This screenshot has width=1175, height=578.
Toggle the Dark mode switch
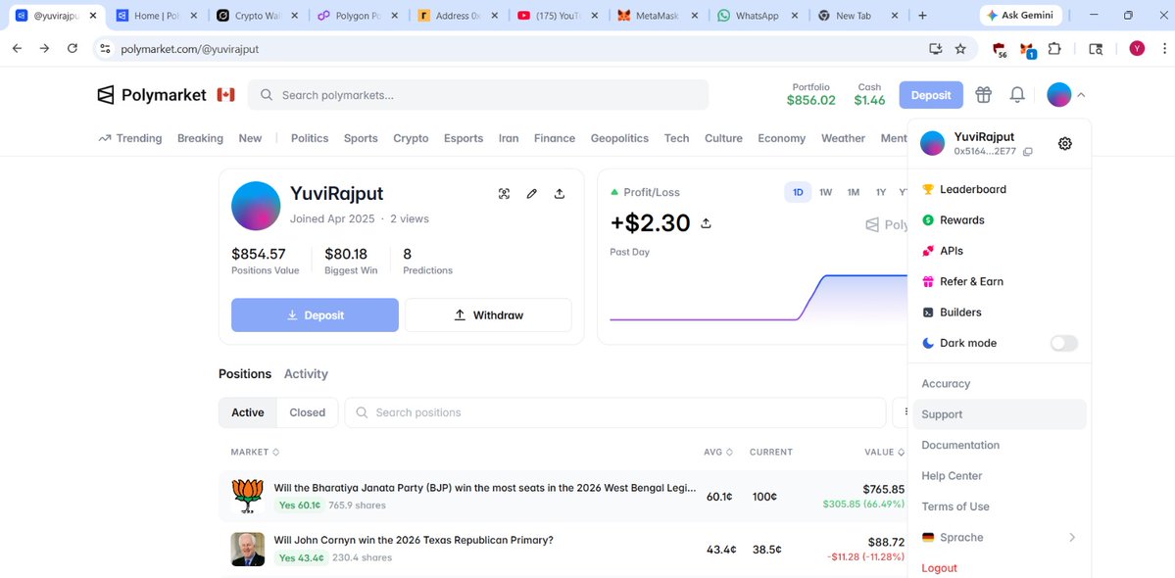tap(1063, 343)
